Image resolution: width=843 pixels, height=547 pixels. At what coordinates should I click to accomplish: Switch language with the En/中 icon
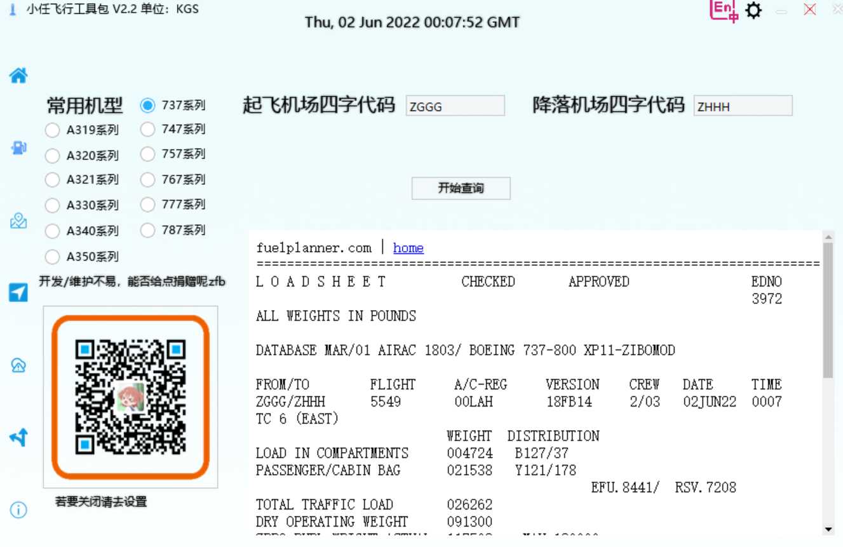(x=724, y=11)
